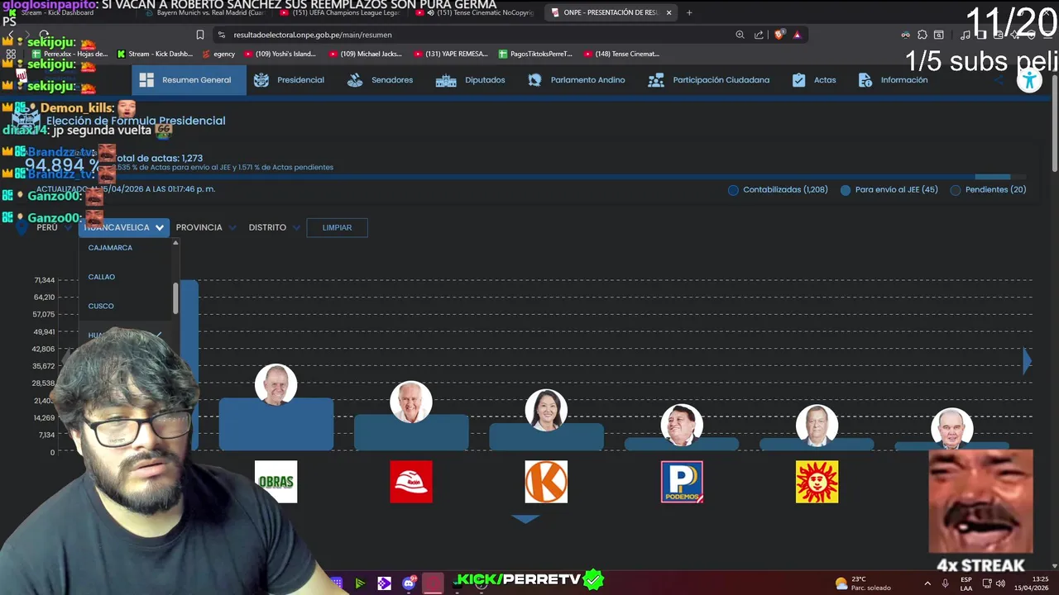The width and height of the screenshot is (1059, 595).
Task: Choose CALLAO from department list
Action: (102, 277)
